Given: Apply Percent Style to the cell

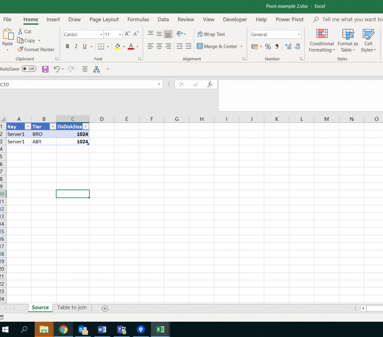Looking at the screenshot, I should (x=268, y=47).
